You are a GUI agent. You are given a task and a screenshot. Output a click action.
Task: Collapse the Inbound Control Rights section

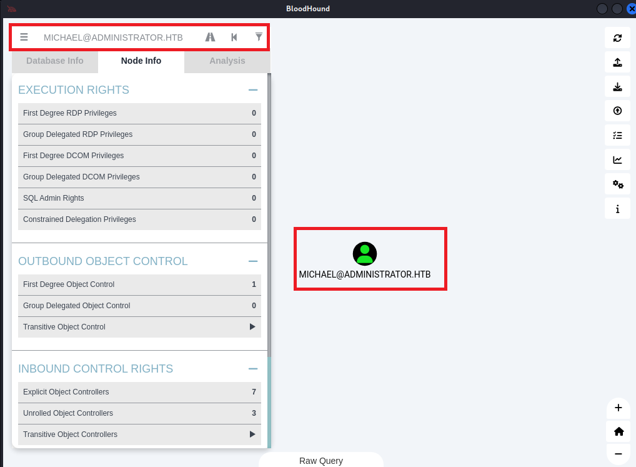(x=253, y=369)
